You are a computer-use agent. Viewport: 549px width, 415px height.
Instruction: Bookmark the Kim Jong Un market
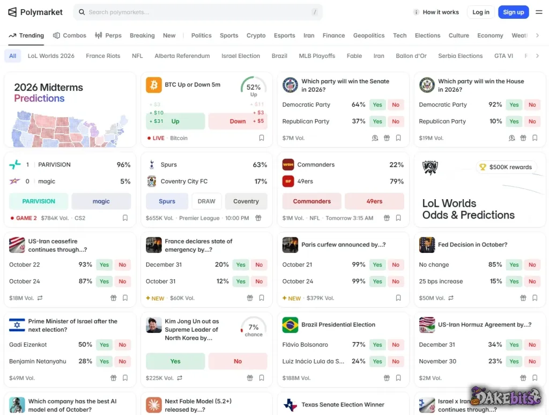coord(262,377)
